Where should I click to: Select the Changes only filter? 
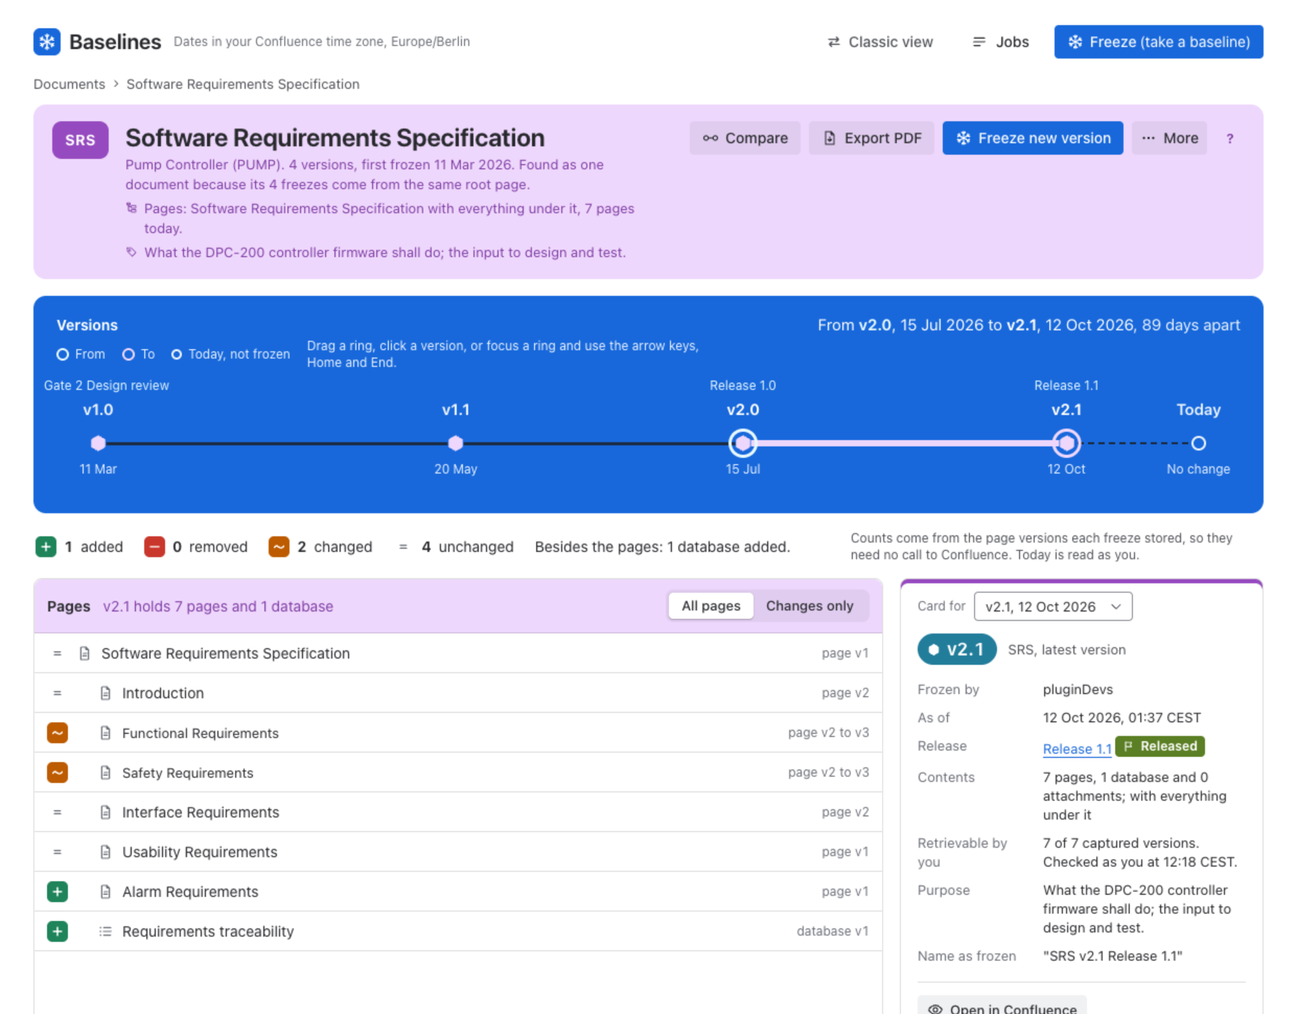coord(809,605)
